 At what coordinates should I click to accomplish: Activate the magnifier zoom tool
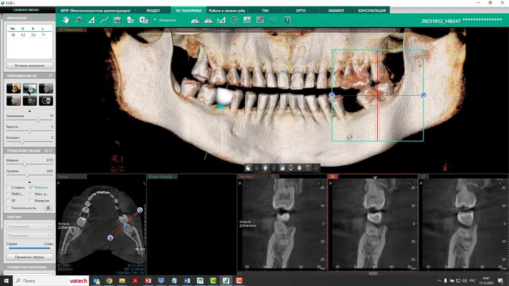(x=78, y=20)
